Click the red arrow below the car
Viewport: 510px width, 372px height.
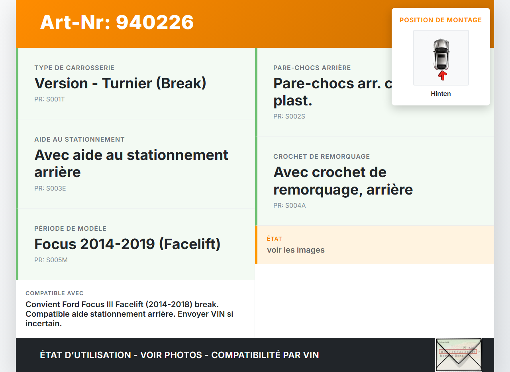[442, 76]
